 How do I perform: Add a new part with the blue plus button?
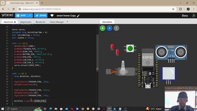coord(110,28)
